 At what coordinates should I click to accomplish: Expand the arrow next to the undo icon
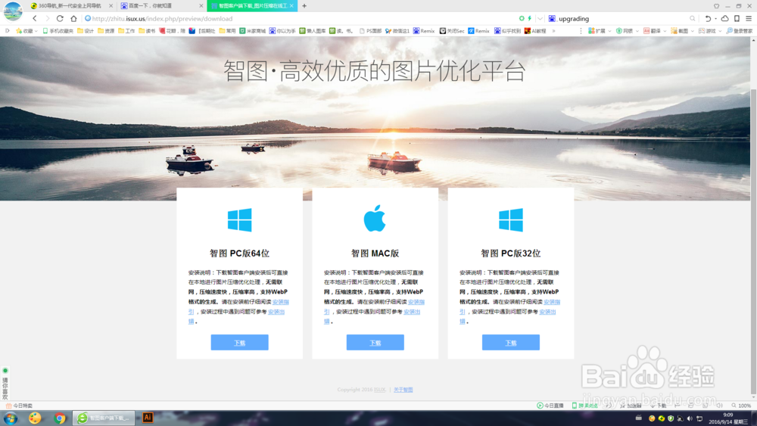(x=715, y=19)
